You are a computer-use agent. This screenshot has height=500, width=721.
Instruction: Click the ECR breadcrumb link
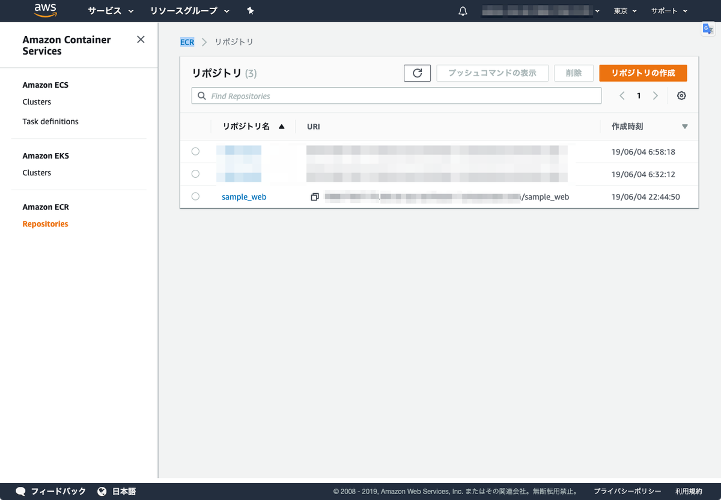pos(187,42)
